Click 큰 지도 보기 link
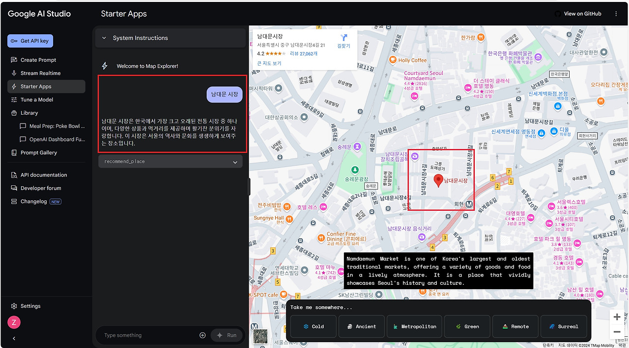The image size is (629, 348). 269,63
